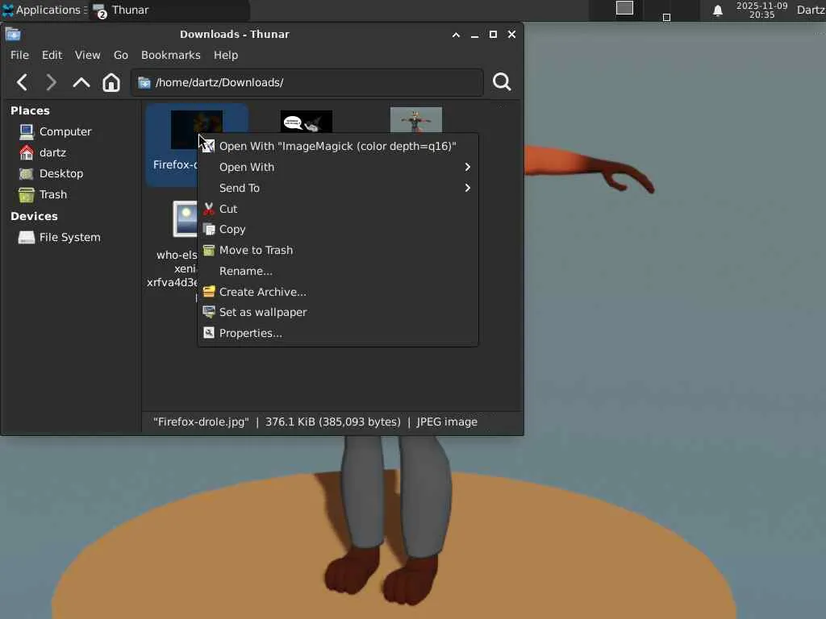Viewport: 826px width, 619px height.
Task: Choose Cut from the context menu
Action: point(228,209)
